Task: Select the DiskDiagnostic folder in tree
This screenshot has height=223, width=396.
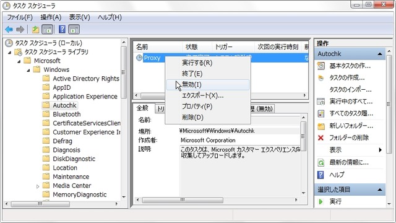Action: [x=74, y=159]
